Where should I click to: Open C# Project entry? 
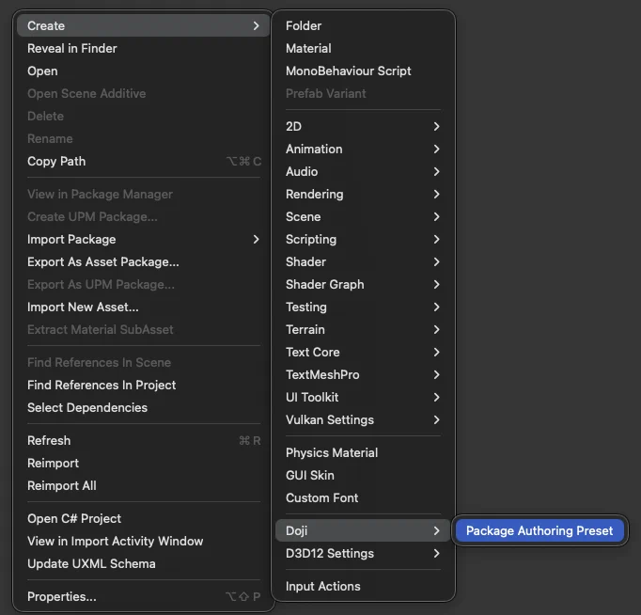[x=143, y=518]
